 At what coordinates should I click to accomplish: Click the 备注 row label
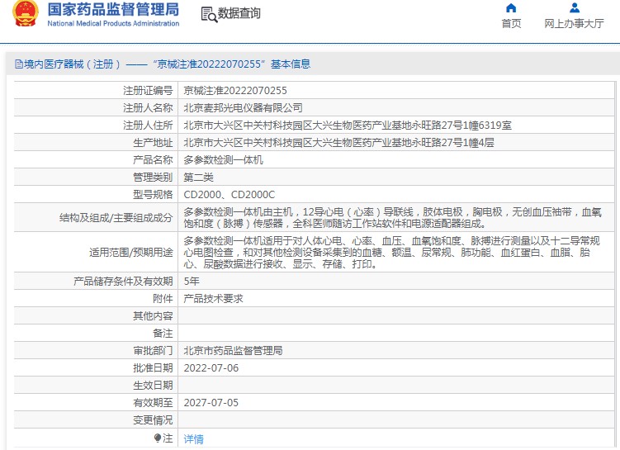click(x=163, y=334)
